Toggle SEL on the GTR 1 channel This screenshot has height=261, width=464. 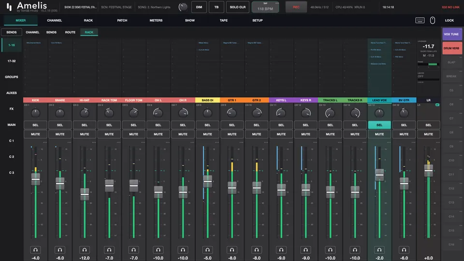pos(232,125)
